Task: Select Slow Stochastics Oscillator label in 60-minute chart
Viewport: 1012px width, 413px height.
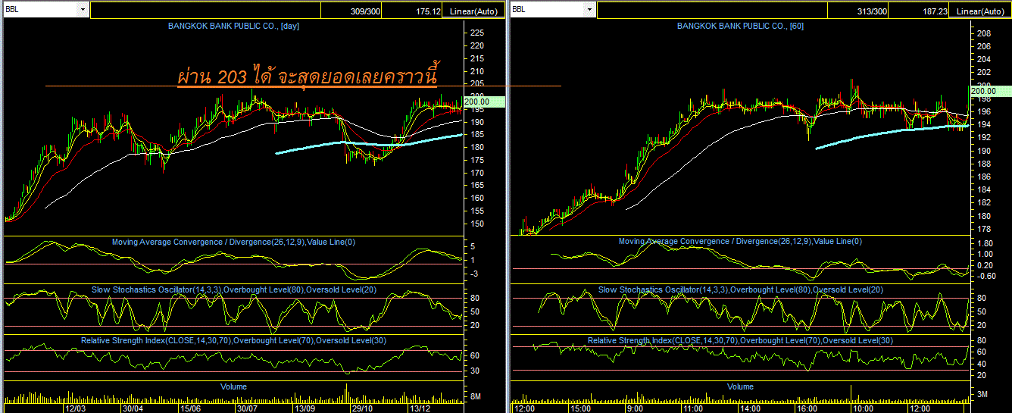Action: pyautogui.click(x=741, y=289)
